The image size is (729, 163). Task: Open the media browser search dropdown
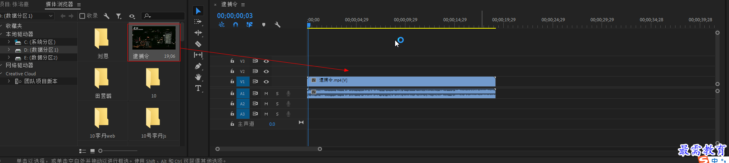point(147,16)
